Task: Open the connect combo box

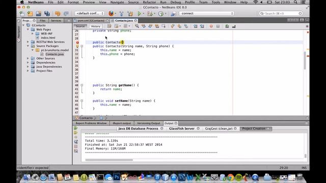Action: 207,14
